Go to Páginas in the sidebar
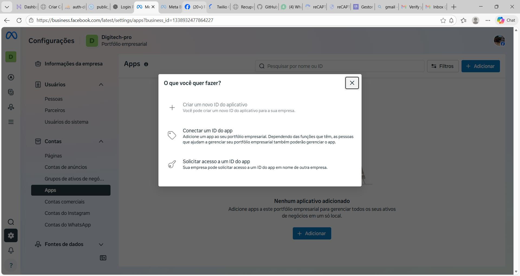 53,156
